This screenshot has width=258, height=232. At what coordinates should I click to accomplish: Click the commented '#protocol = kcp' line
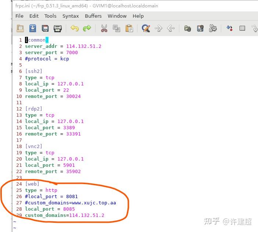point(47,59)
